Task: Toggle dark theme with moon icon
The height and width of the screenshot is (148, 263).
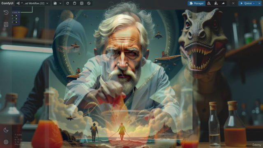Action: [x=6, y=130]
